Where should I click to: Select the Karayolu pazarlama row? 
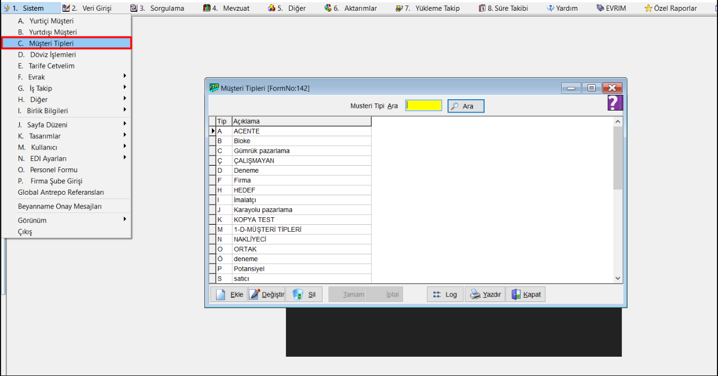click(290, 210)
